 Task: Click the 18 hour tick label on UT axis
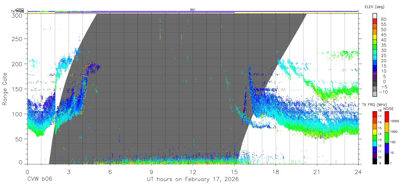click(x=276, y=172)
